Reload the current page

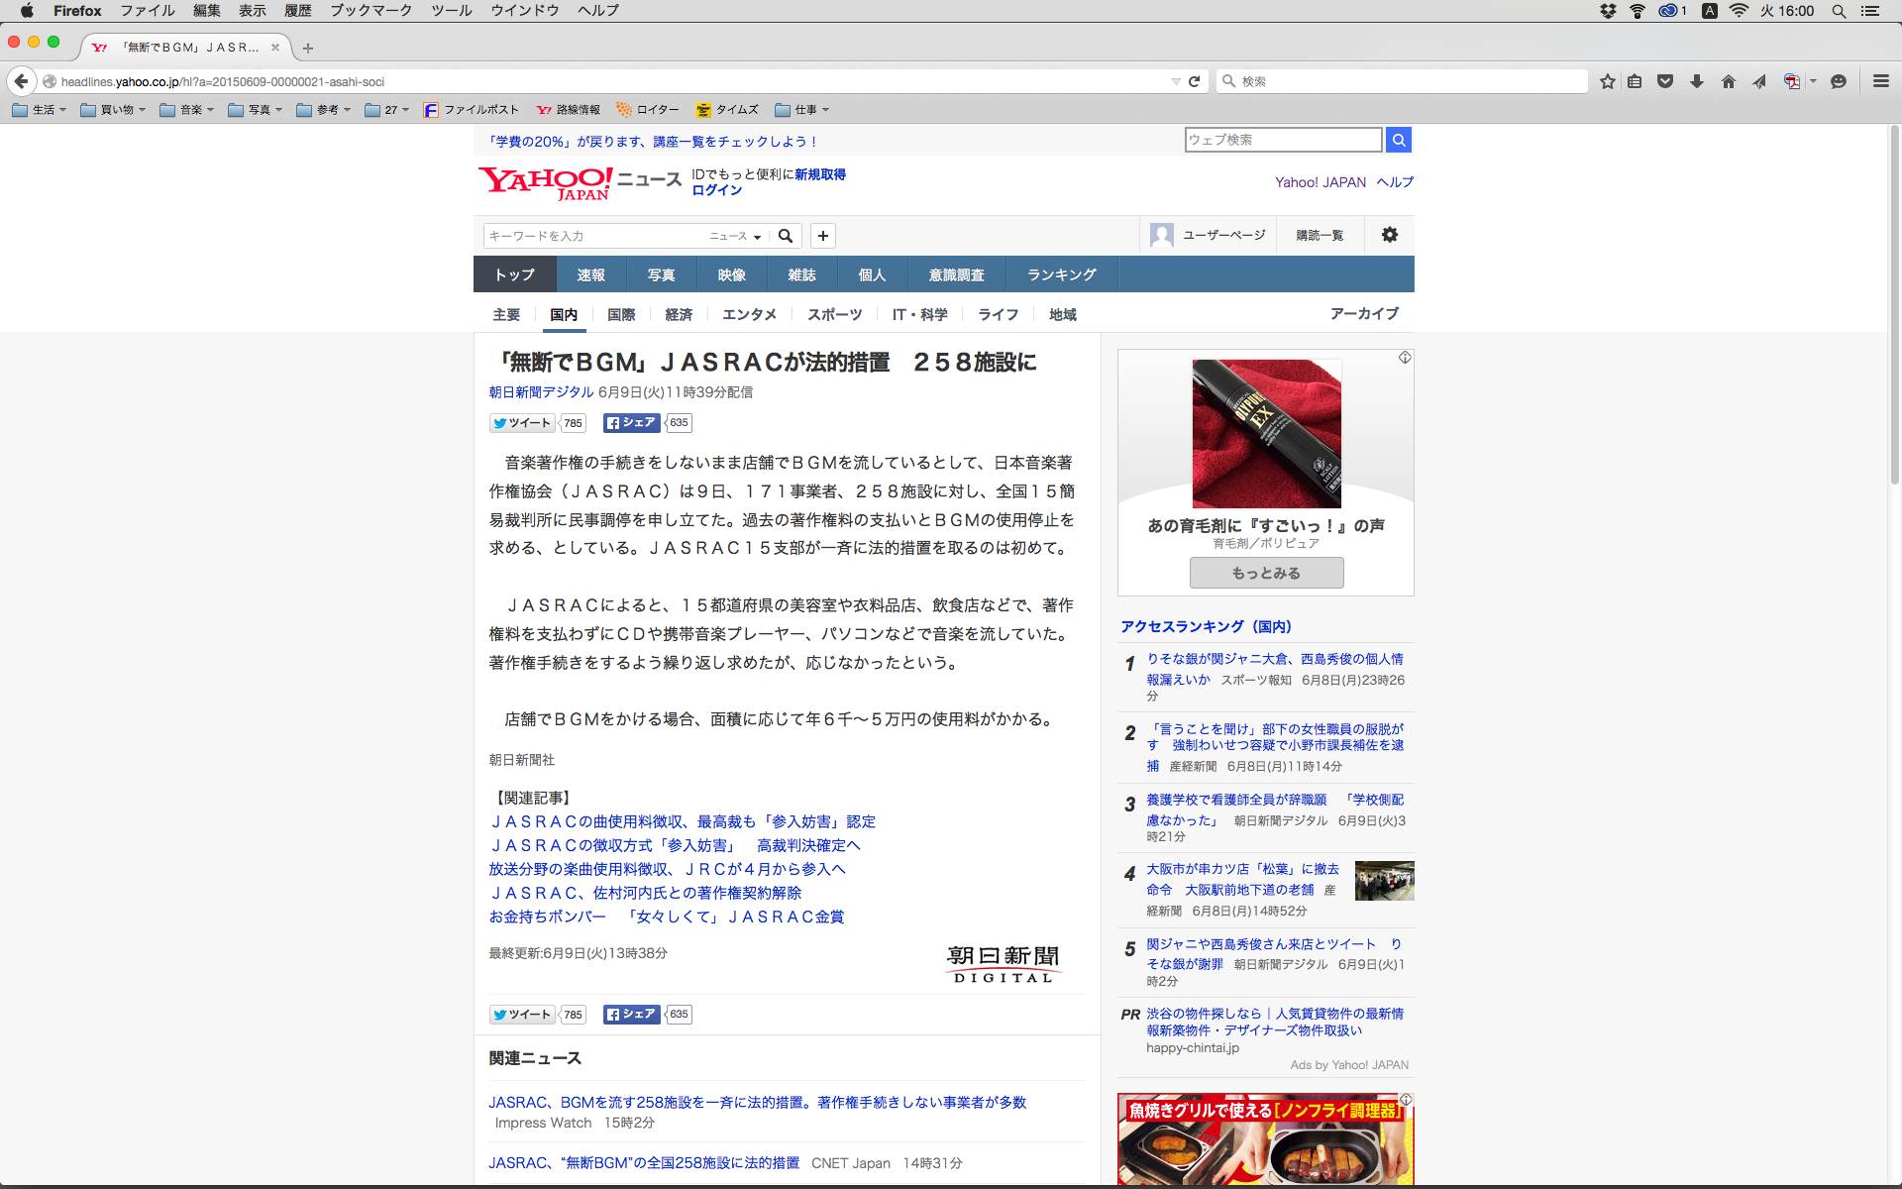(1195, 81)
